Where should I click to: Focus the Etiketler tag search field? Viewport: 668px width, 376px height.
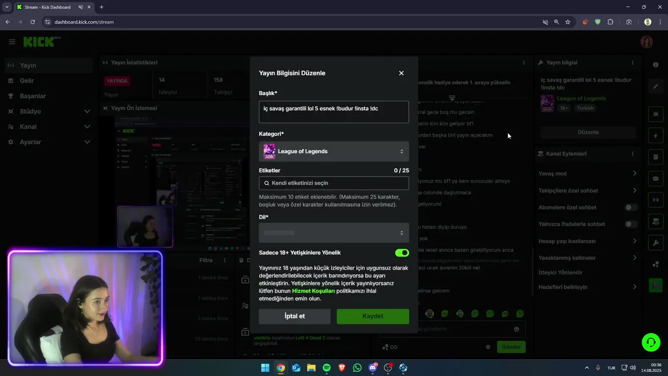click(334, 183)
